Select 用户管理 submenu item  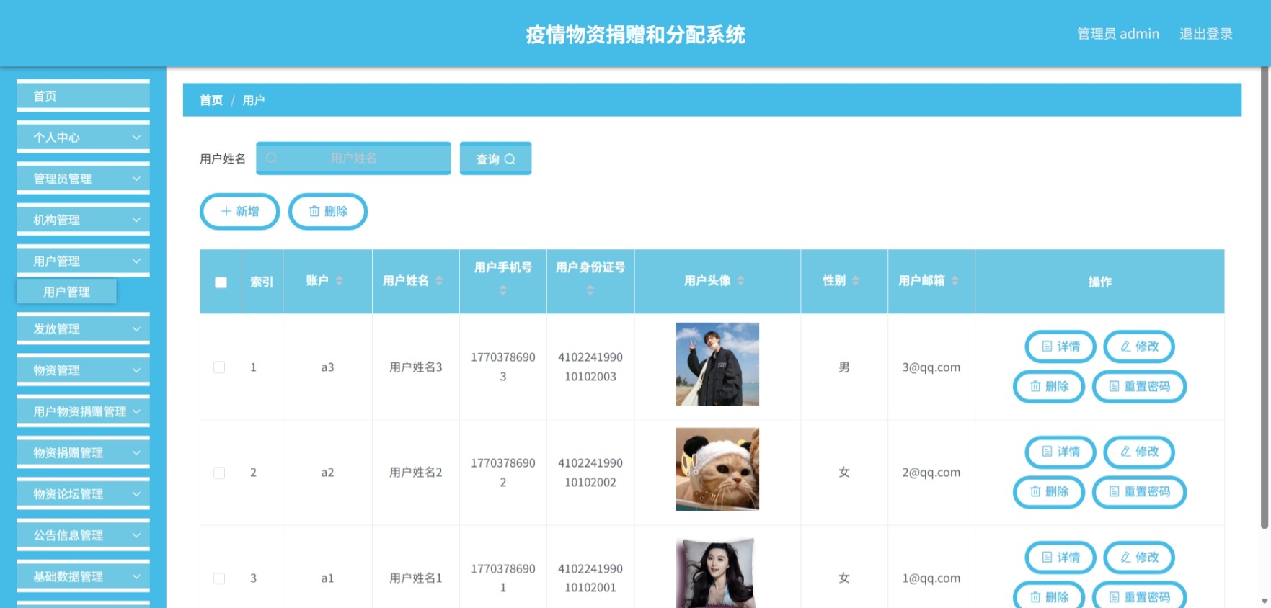point(66,292)
